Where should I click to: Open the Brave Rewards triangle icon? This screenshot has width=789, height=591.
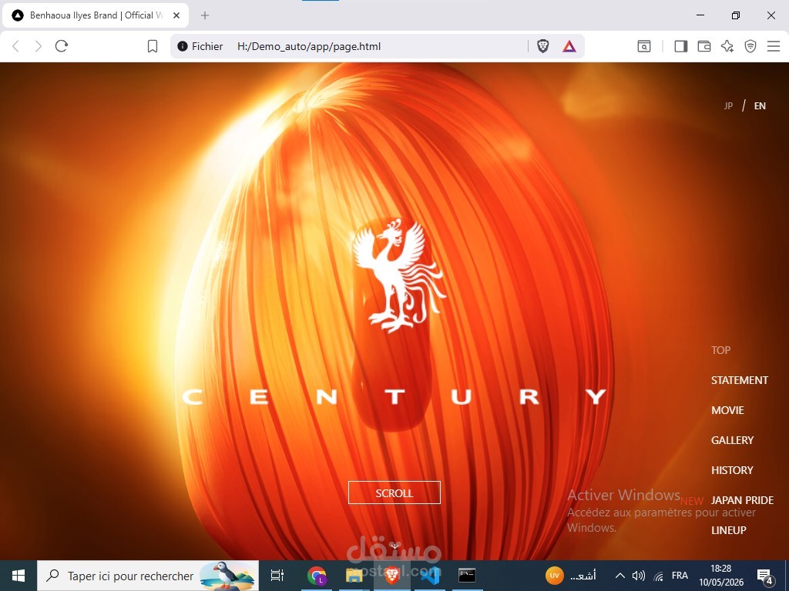point(569,46)
